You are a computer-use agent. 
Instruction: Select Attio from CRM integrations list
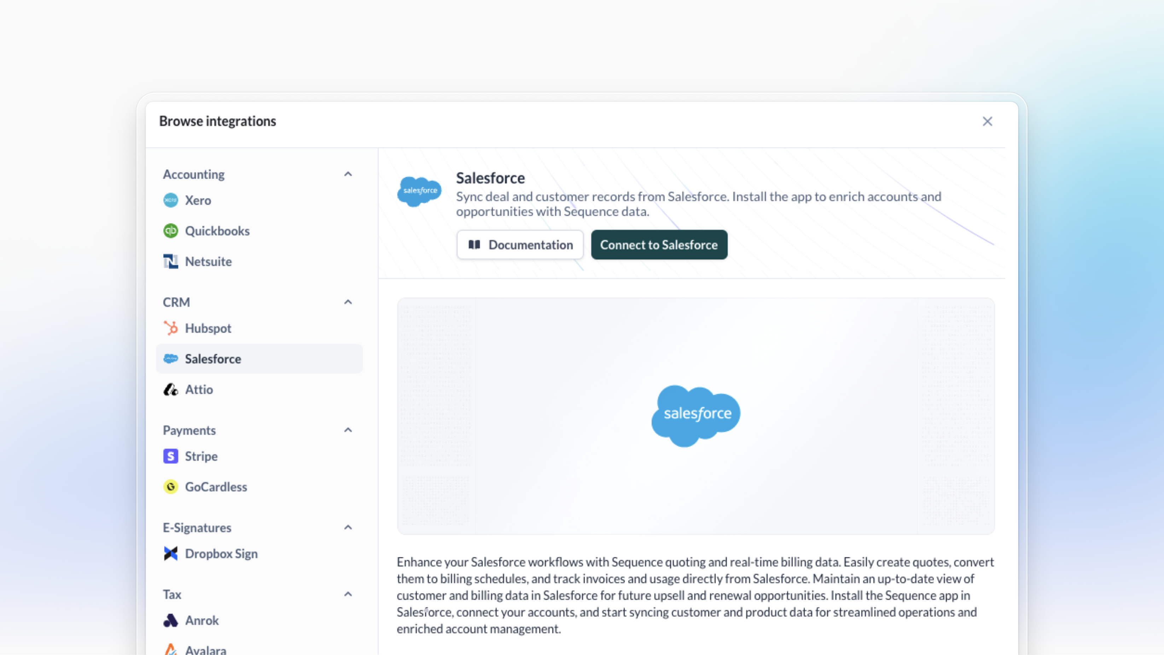point(198,389)
